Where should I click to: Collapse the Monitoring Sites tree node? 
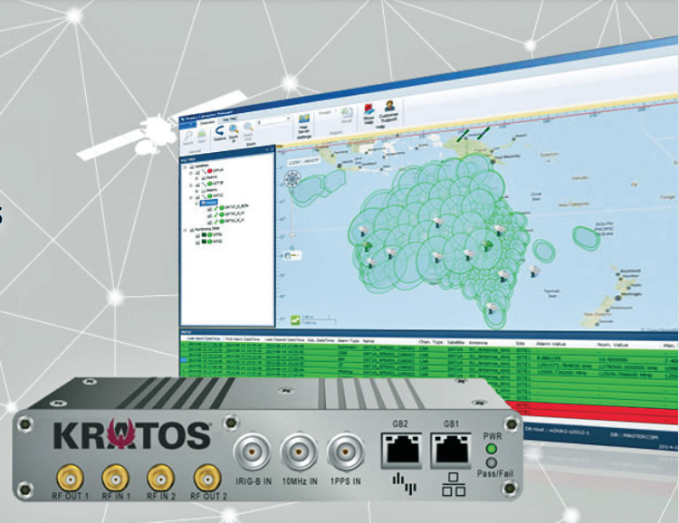(x=185, y=230)
